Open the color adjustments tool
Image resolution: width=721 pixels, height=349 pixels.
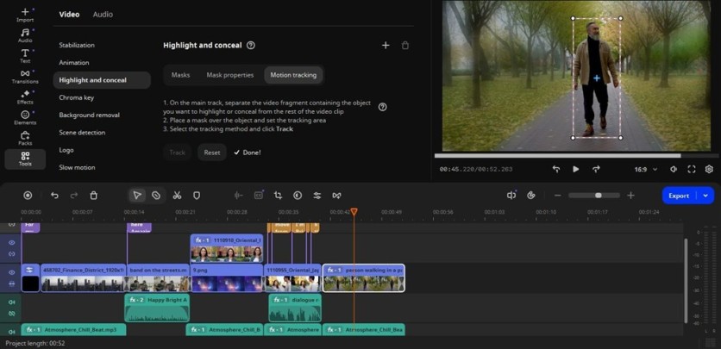(x=298, y=196)
